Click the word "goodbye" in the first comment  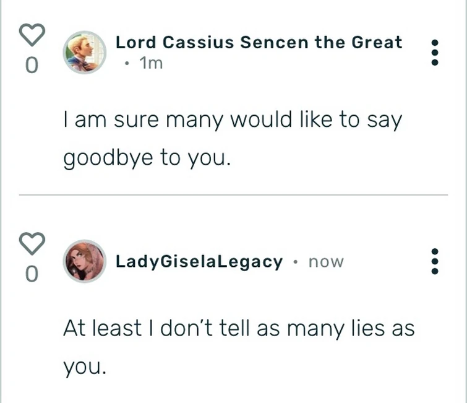pyautogui.click(x=108, y=158)
